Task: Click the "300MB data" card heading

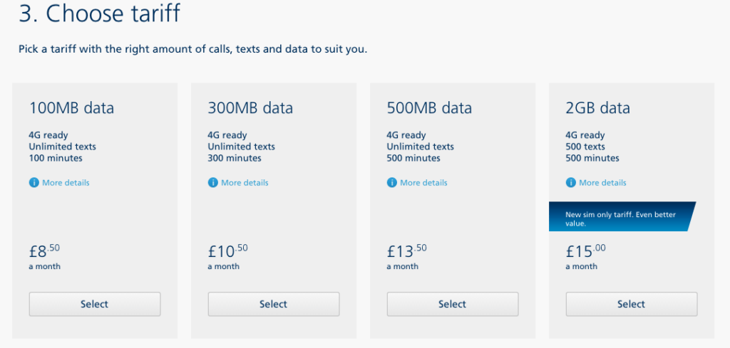Action: click(250, 108)
